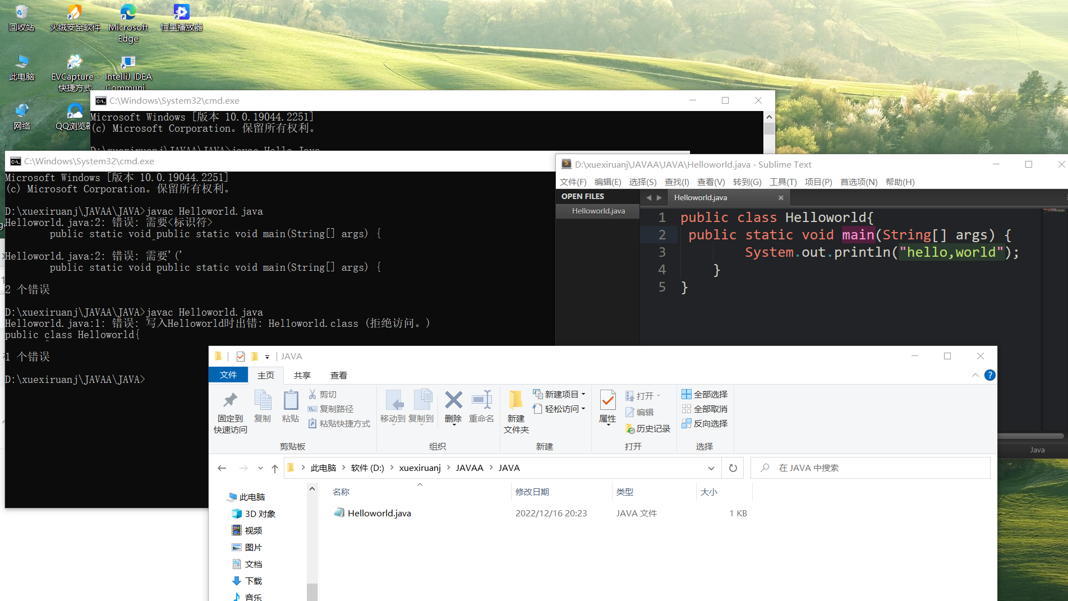
Task: Close the Helloworld.java tab in Sublime
Action: click(x=781, y=197)
